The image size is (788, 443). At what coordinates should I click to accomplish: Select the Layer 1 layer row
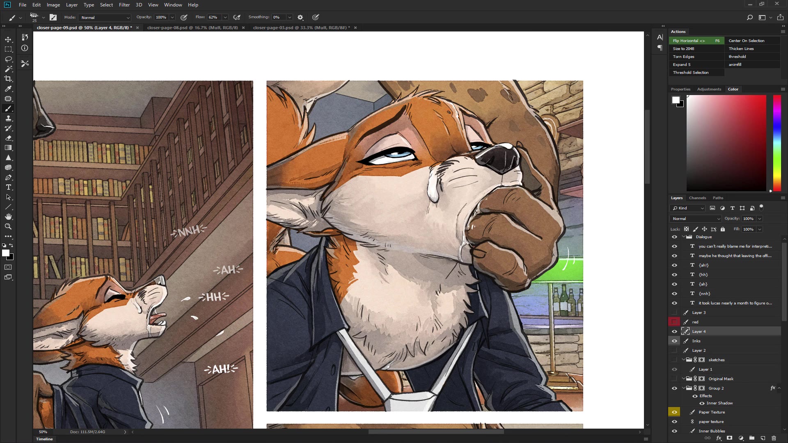[x=725, y=370]
